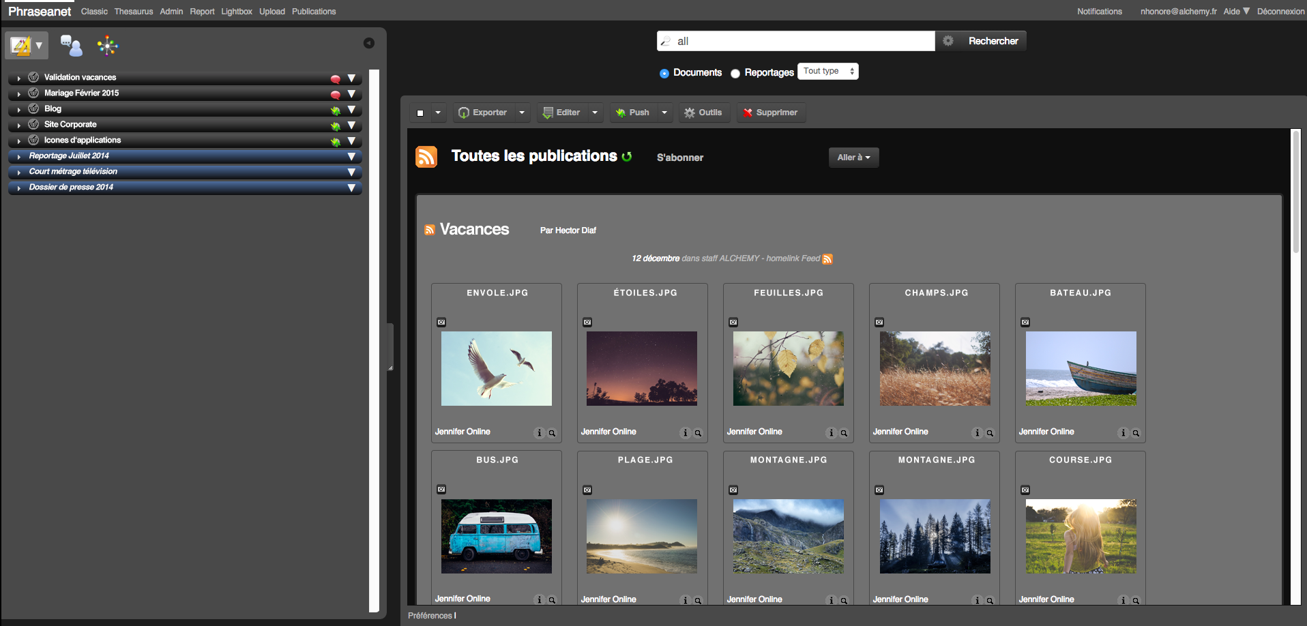The height and width of the screenshot is (626, 1307).
Task: Open the Thesaurus menu item
Action: [134, 12]
